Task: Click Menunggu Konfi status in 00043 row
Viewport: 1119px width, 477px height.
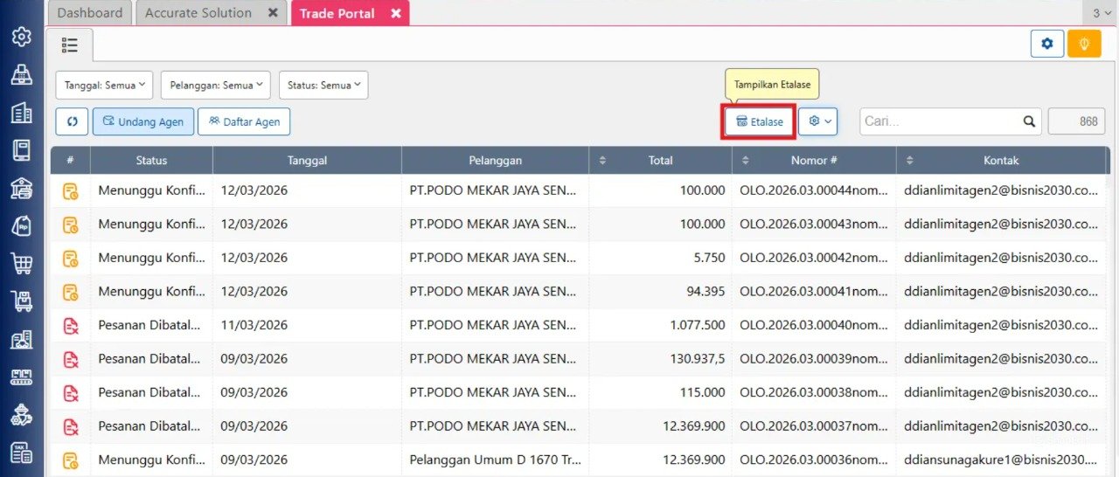Action: pyautogui.click(x=151, y=225)
